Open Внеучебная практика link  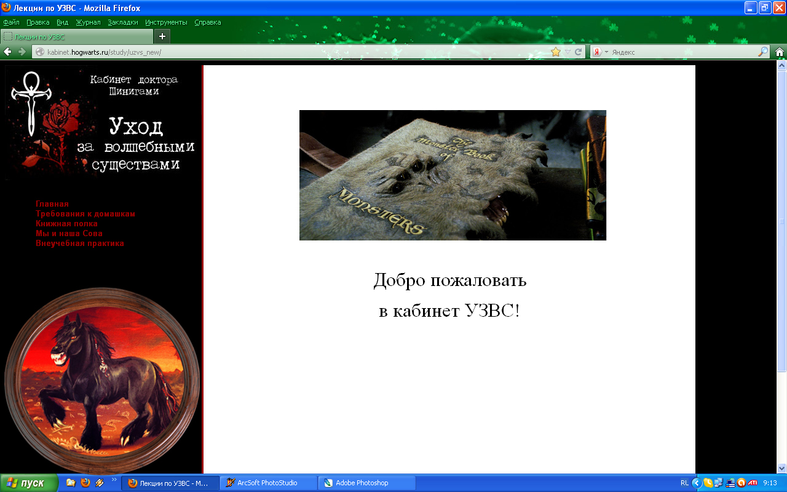[80, 243]
